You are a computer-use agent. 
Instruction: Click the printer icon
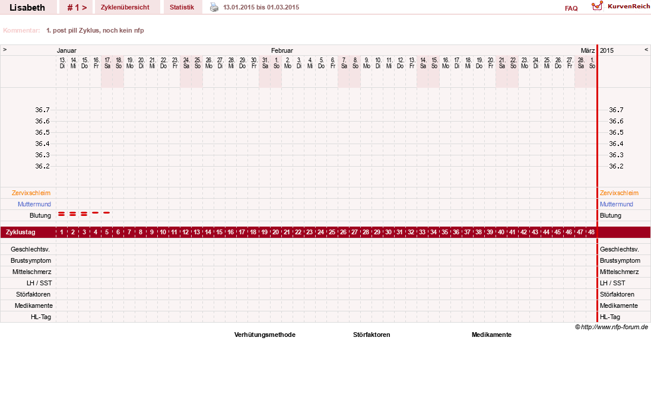click(x=214, y=7)
